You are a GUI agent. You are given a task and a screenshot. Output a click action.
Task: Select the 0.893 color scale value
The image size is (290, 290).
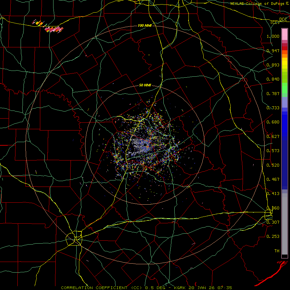[273, 65]
